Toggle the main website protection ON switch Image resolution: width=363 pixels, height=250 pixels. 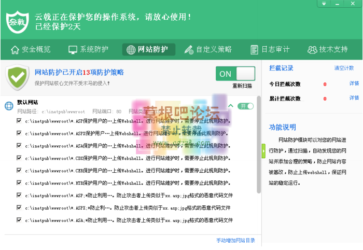point(235,74)
